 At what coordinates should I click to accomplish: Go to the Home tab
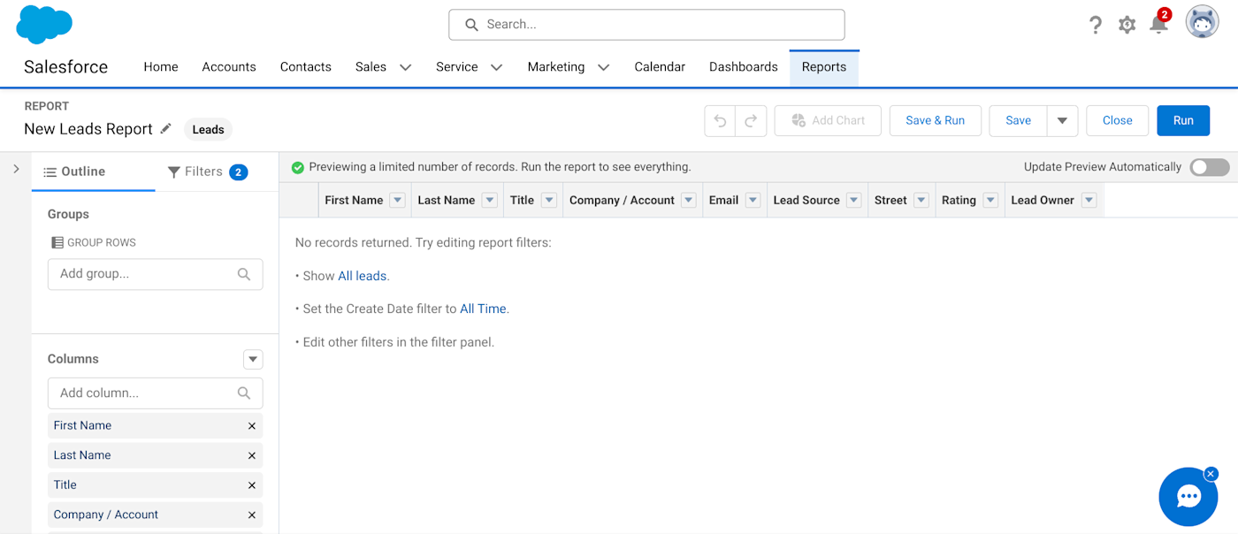click(x=161, y=67)
